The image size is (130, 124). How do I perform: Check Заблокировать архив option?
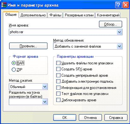click(x=58, y=100)
